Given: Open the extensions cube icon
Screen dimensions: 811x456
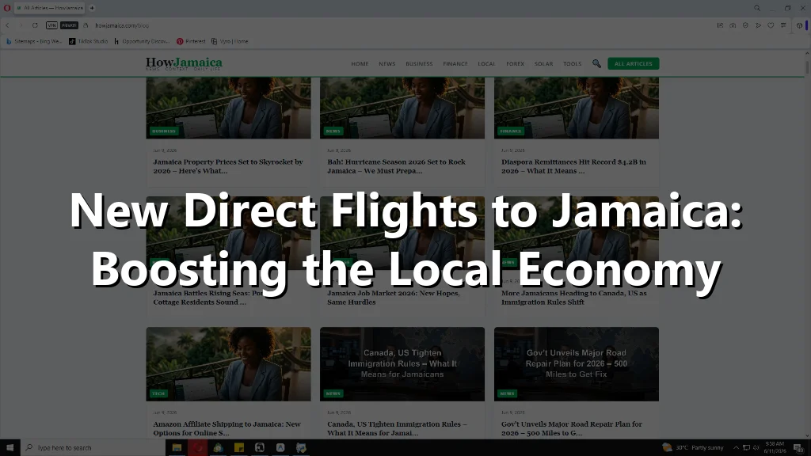Looking at the screenshot, I should point(799,25).
